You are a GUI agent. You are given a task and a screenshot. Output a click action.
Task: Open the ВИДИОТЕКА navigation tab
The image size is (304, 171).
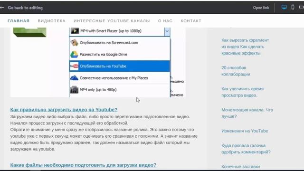coord(52,21)
